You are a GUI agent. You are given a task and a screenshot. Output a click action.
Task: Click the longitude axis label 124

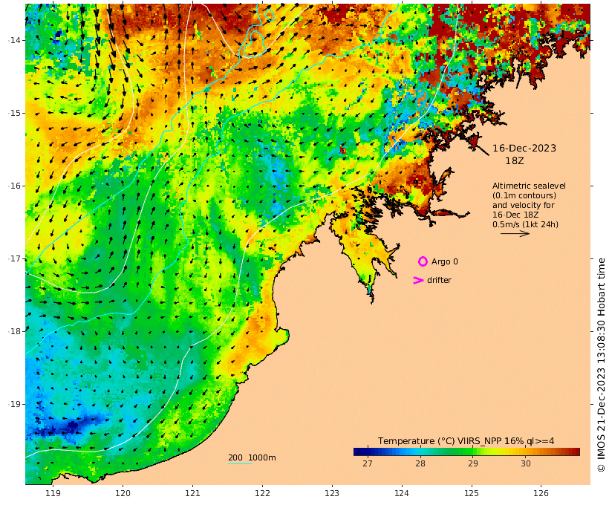(x=402, y=493)
